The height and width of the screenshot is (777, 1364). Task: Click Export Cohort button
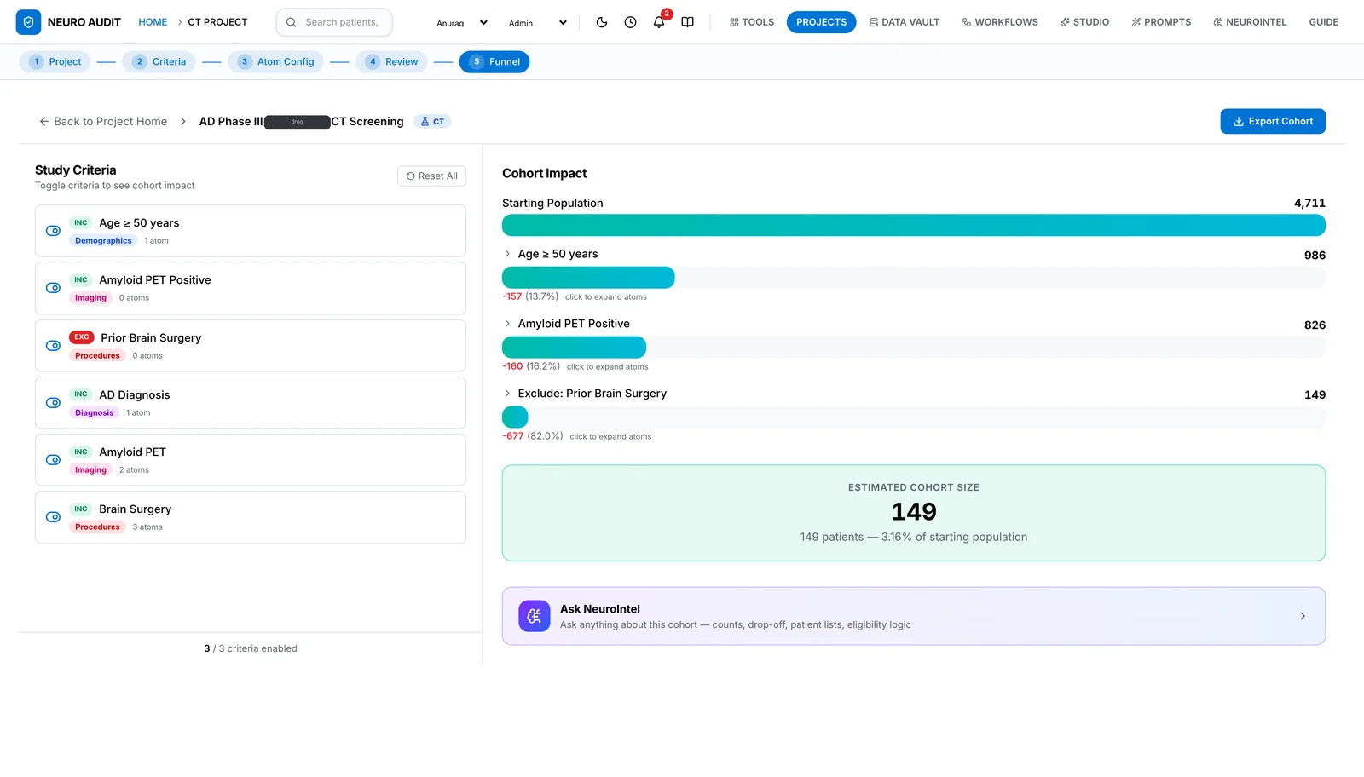pyautogui.click(x=1273, y=121)
